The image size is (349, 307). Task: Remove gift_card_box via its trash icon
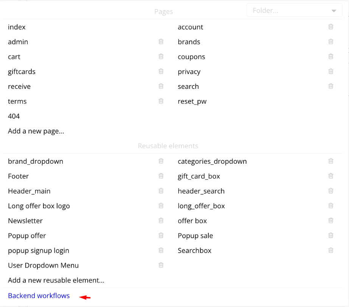pos(331,176)
